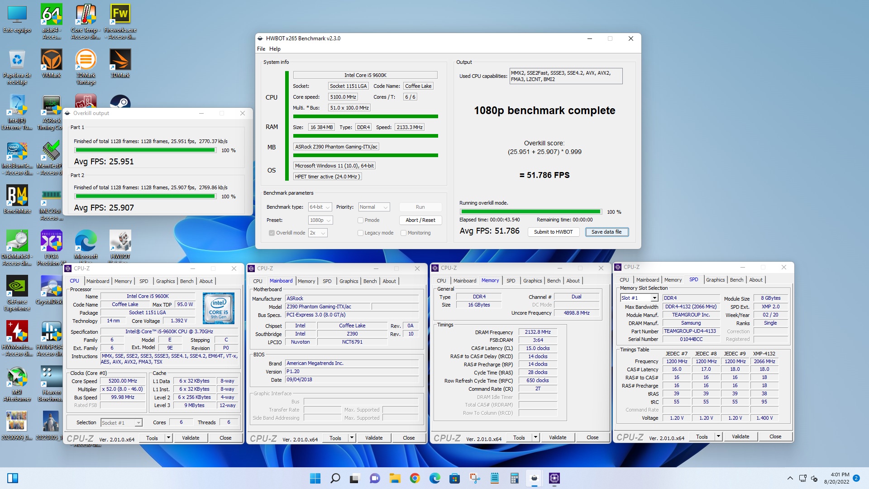The height and width of the screenshot is (489, 869).
Task: Open Slot #1 dropdown in SPD window
Action: 639,298
